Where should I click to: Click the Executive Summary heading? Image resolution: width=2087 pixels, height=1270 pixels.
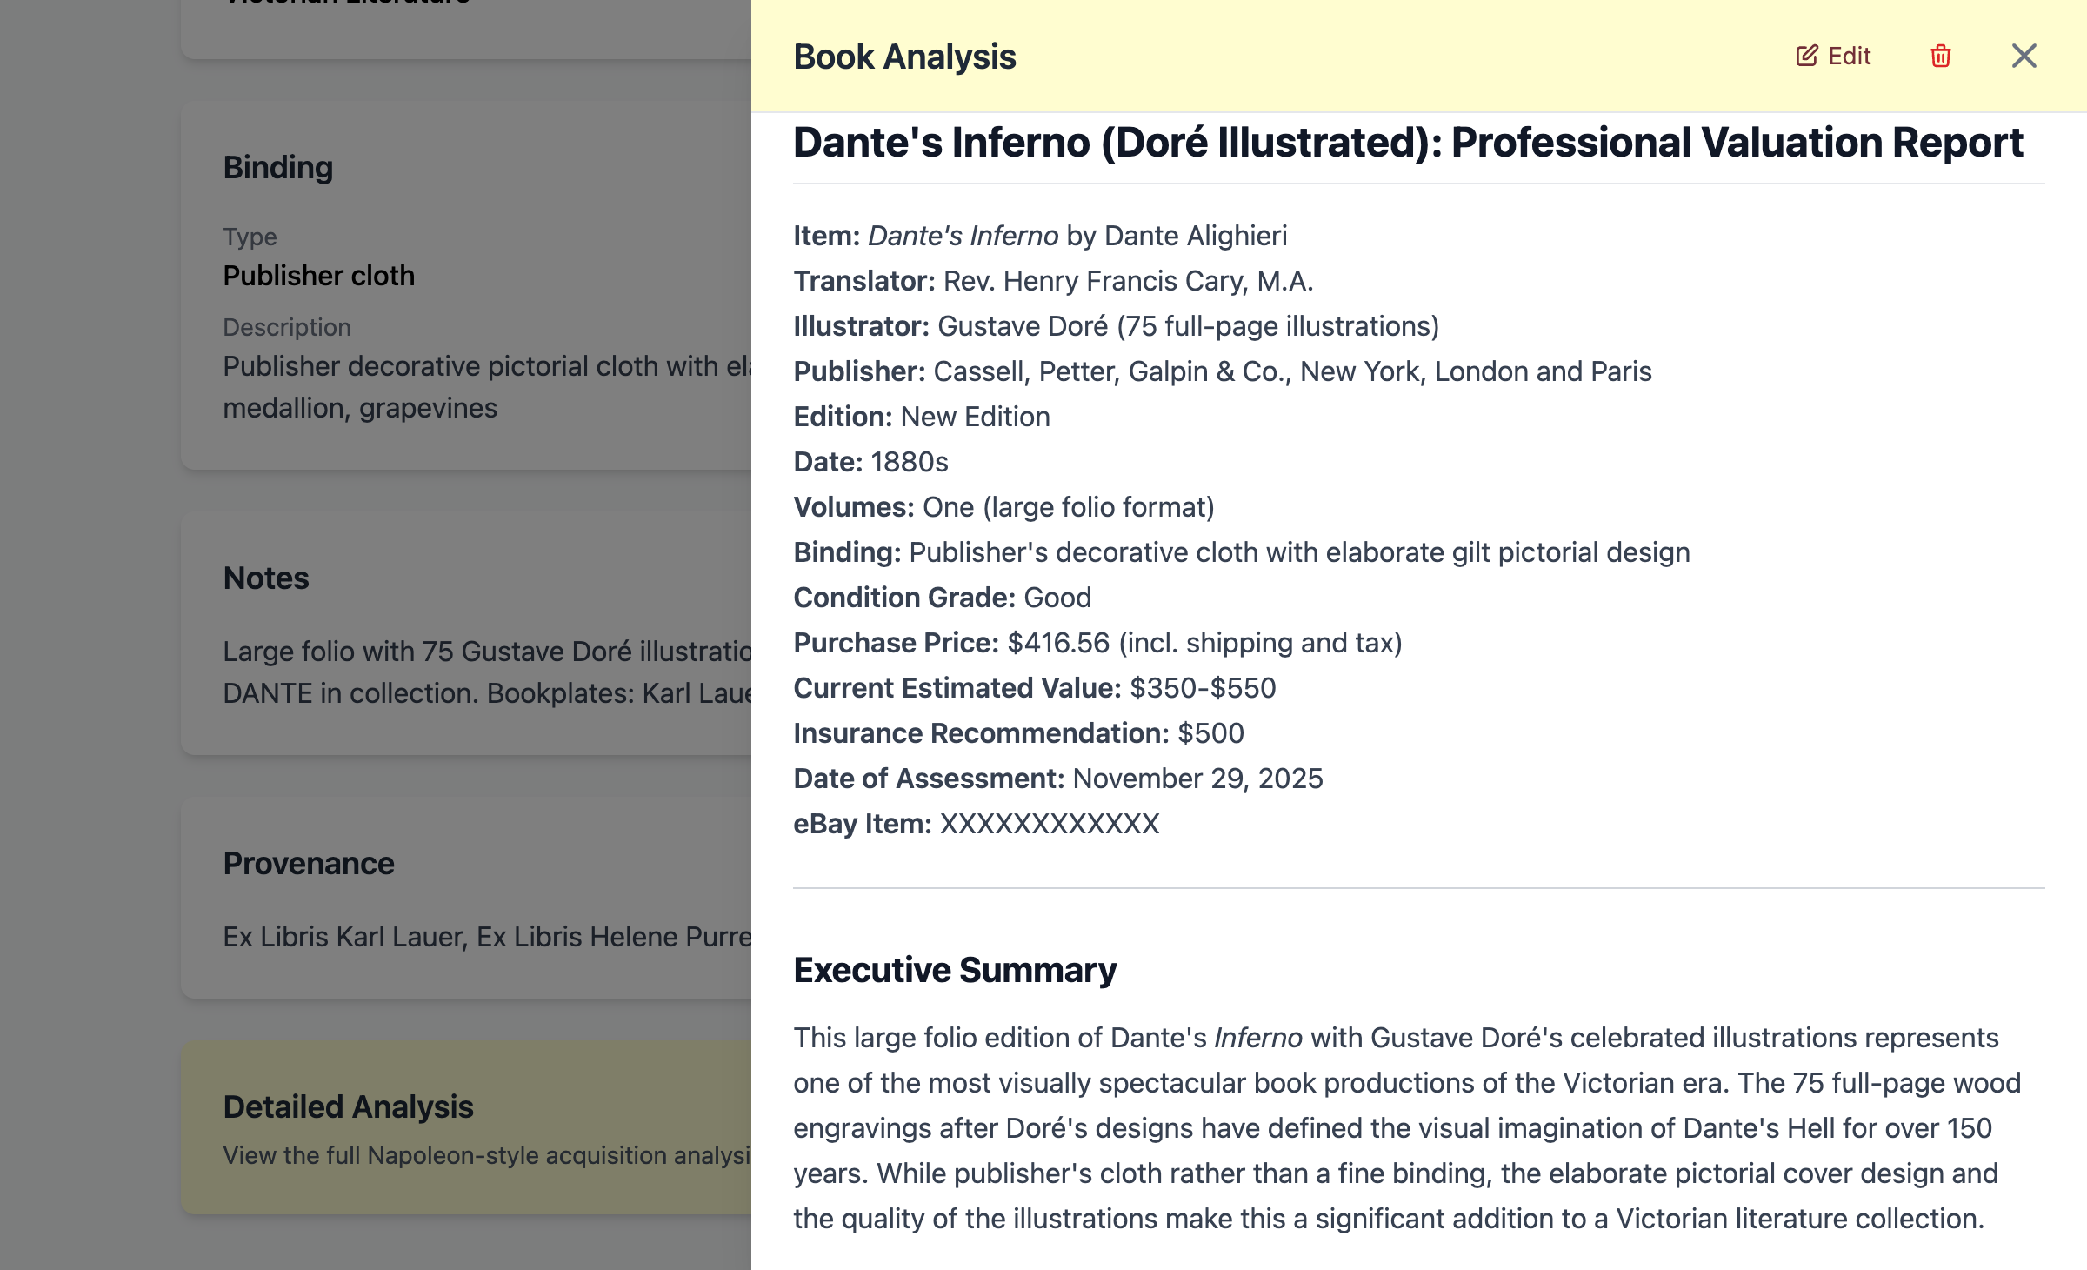tap(955, 970)
